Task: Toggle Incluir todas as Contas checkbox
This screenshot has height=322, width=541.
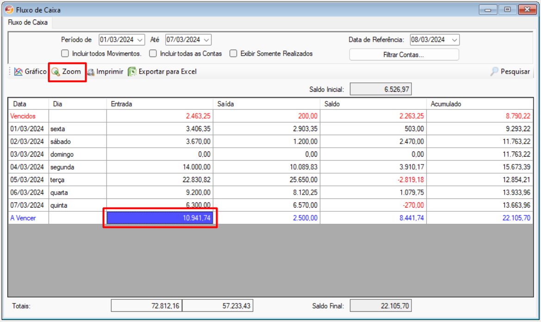Action: tap(153, 54)
